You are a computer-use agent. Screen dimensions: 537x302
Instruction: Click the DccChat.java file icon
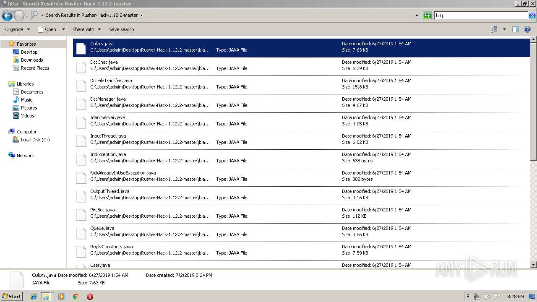[x=81, y=67]
